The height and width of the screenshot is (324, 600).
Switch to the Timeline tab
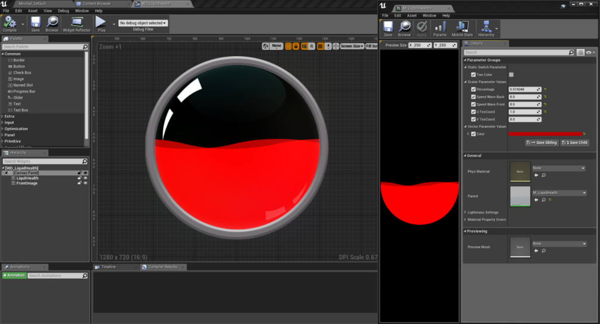108,267
